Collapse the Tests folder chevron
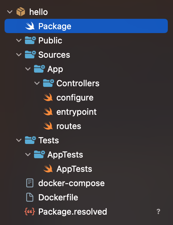 [19, 140]
